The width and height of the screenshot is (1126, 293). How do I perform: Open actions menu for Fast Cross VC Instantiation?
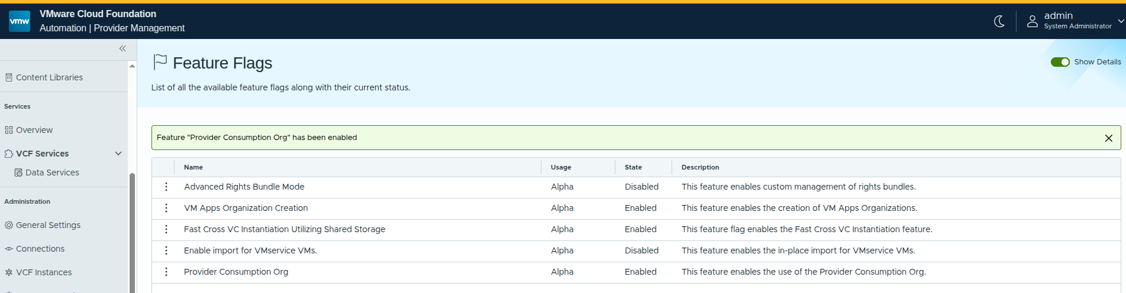(166, 229)
